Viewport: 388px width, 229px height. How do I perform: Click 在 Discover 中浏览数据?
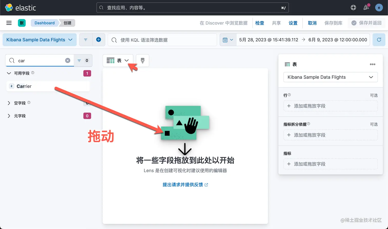(x=224, y=23)
